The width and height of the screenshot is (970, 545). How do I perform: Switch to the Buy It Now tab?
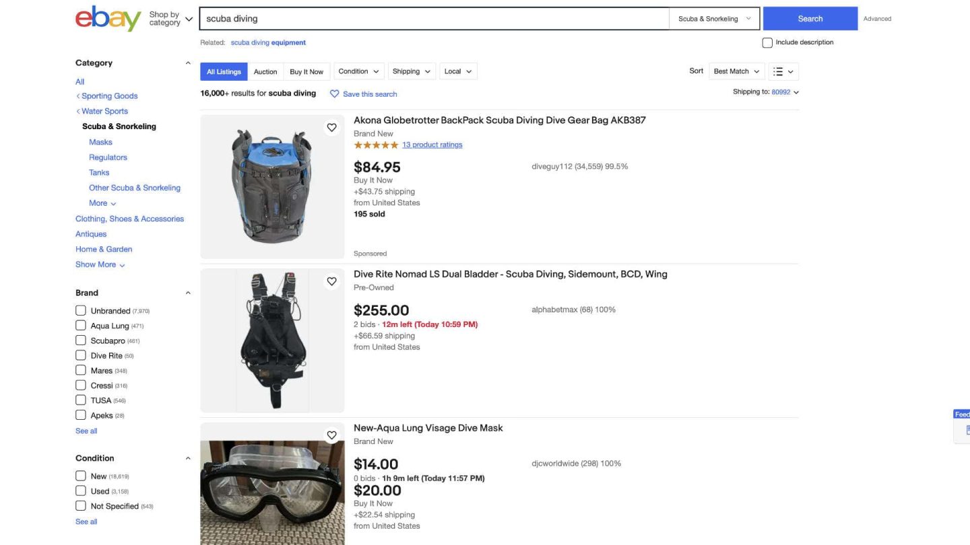pyautogui.click(x=306, y=71)
